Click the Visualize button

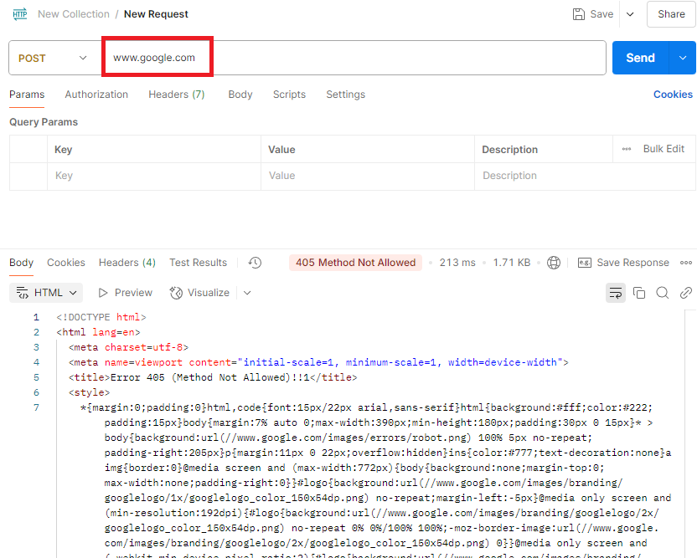pyautogui.click(x=199, y=293)
